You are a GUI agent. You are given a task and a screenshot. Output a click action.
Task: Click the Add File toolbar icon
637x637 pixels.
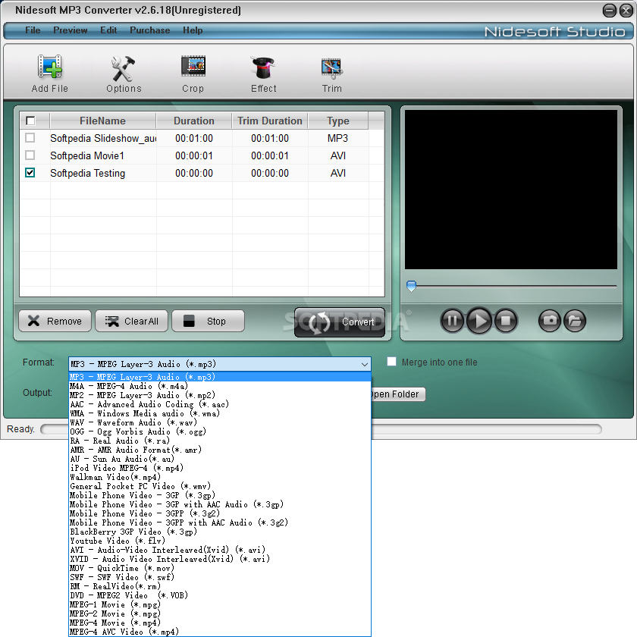click(49, 73)
